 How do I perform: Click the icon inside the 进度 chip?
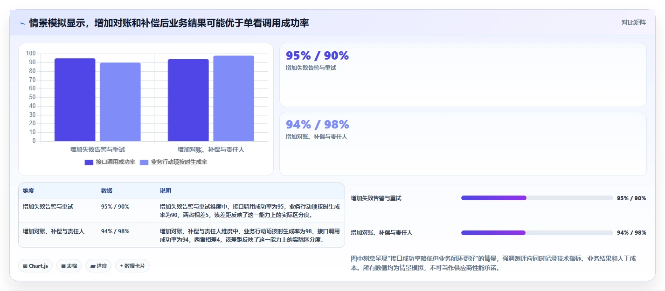coord(92,266)
